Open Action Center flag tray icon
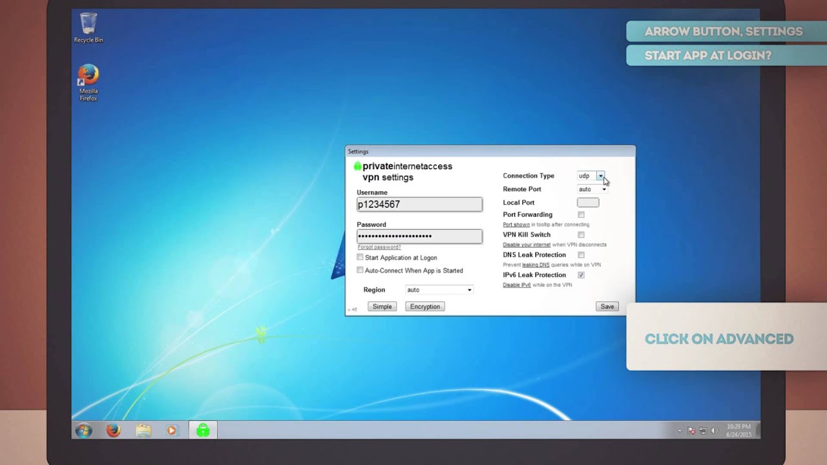 691,431
